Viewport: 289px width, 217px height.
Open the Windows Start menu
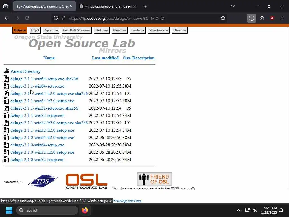(9, 210)
